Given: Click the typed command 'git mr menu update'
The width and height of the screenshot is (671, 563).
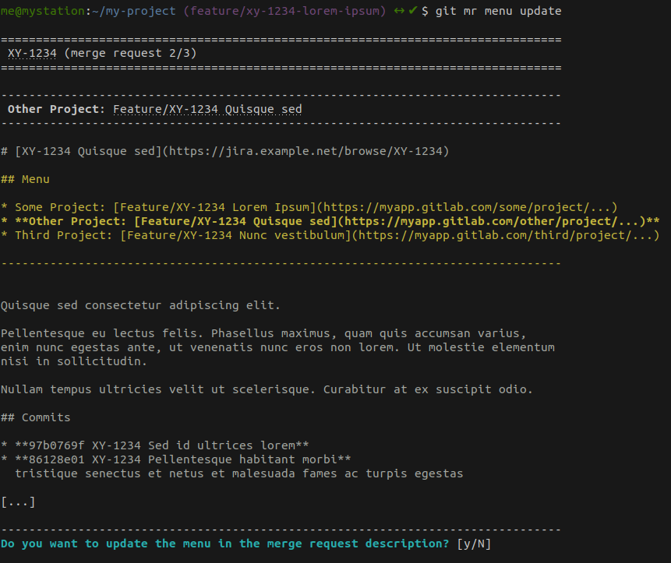Looking at the screenshot, I should (498, 11).
